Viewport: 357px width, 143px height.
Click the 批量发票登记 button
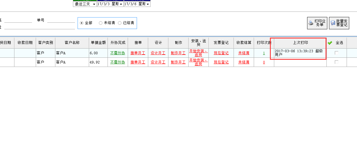[339, 23]
